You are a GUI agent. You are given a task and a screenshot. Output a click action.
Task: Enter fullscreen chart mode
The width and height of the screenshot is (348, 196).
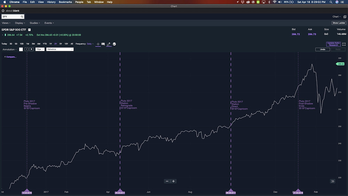[x=344, y=44]
